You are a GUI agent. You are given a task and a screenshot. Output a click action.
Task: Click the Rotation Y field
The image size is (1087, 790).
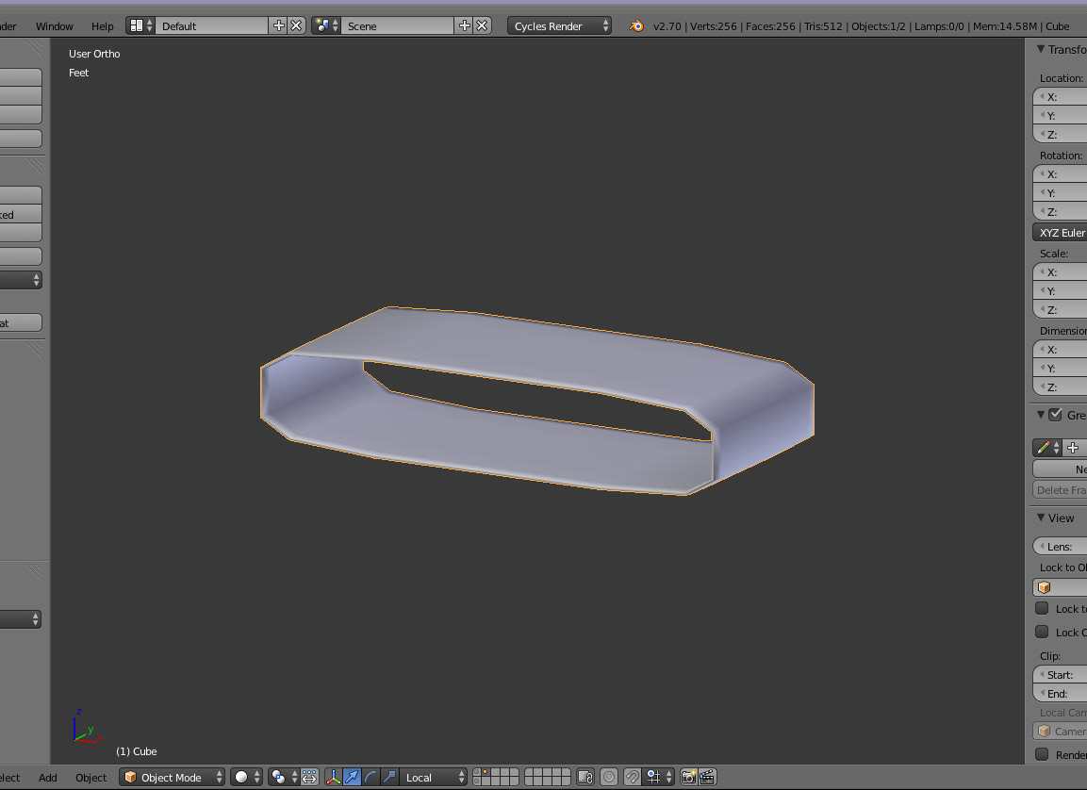click(x=1060, y=192)
